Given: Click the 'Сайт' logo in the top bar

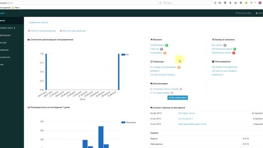Looking at the screenshot, I should pyautogui.click(x=2, y=13).
